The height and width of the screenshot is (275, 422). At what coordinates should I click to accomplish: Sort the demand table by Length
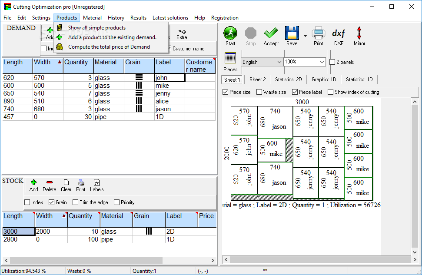[18, 66]
